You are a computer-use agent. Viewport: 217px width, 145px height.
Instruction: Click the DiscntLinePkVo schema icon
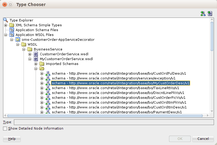tap(48, 93)
